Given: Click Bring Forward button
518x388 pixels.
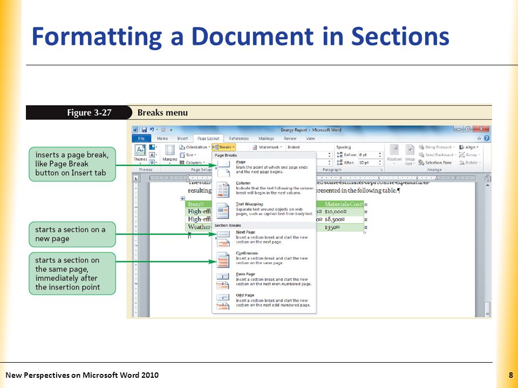Looking at the screenshot, I should pos(437,147).
